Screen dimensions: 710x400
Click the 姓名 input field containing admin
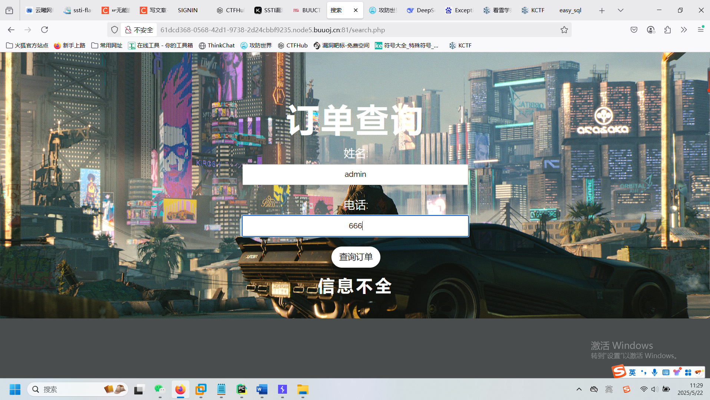(x=355, y=174)
